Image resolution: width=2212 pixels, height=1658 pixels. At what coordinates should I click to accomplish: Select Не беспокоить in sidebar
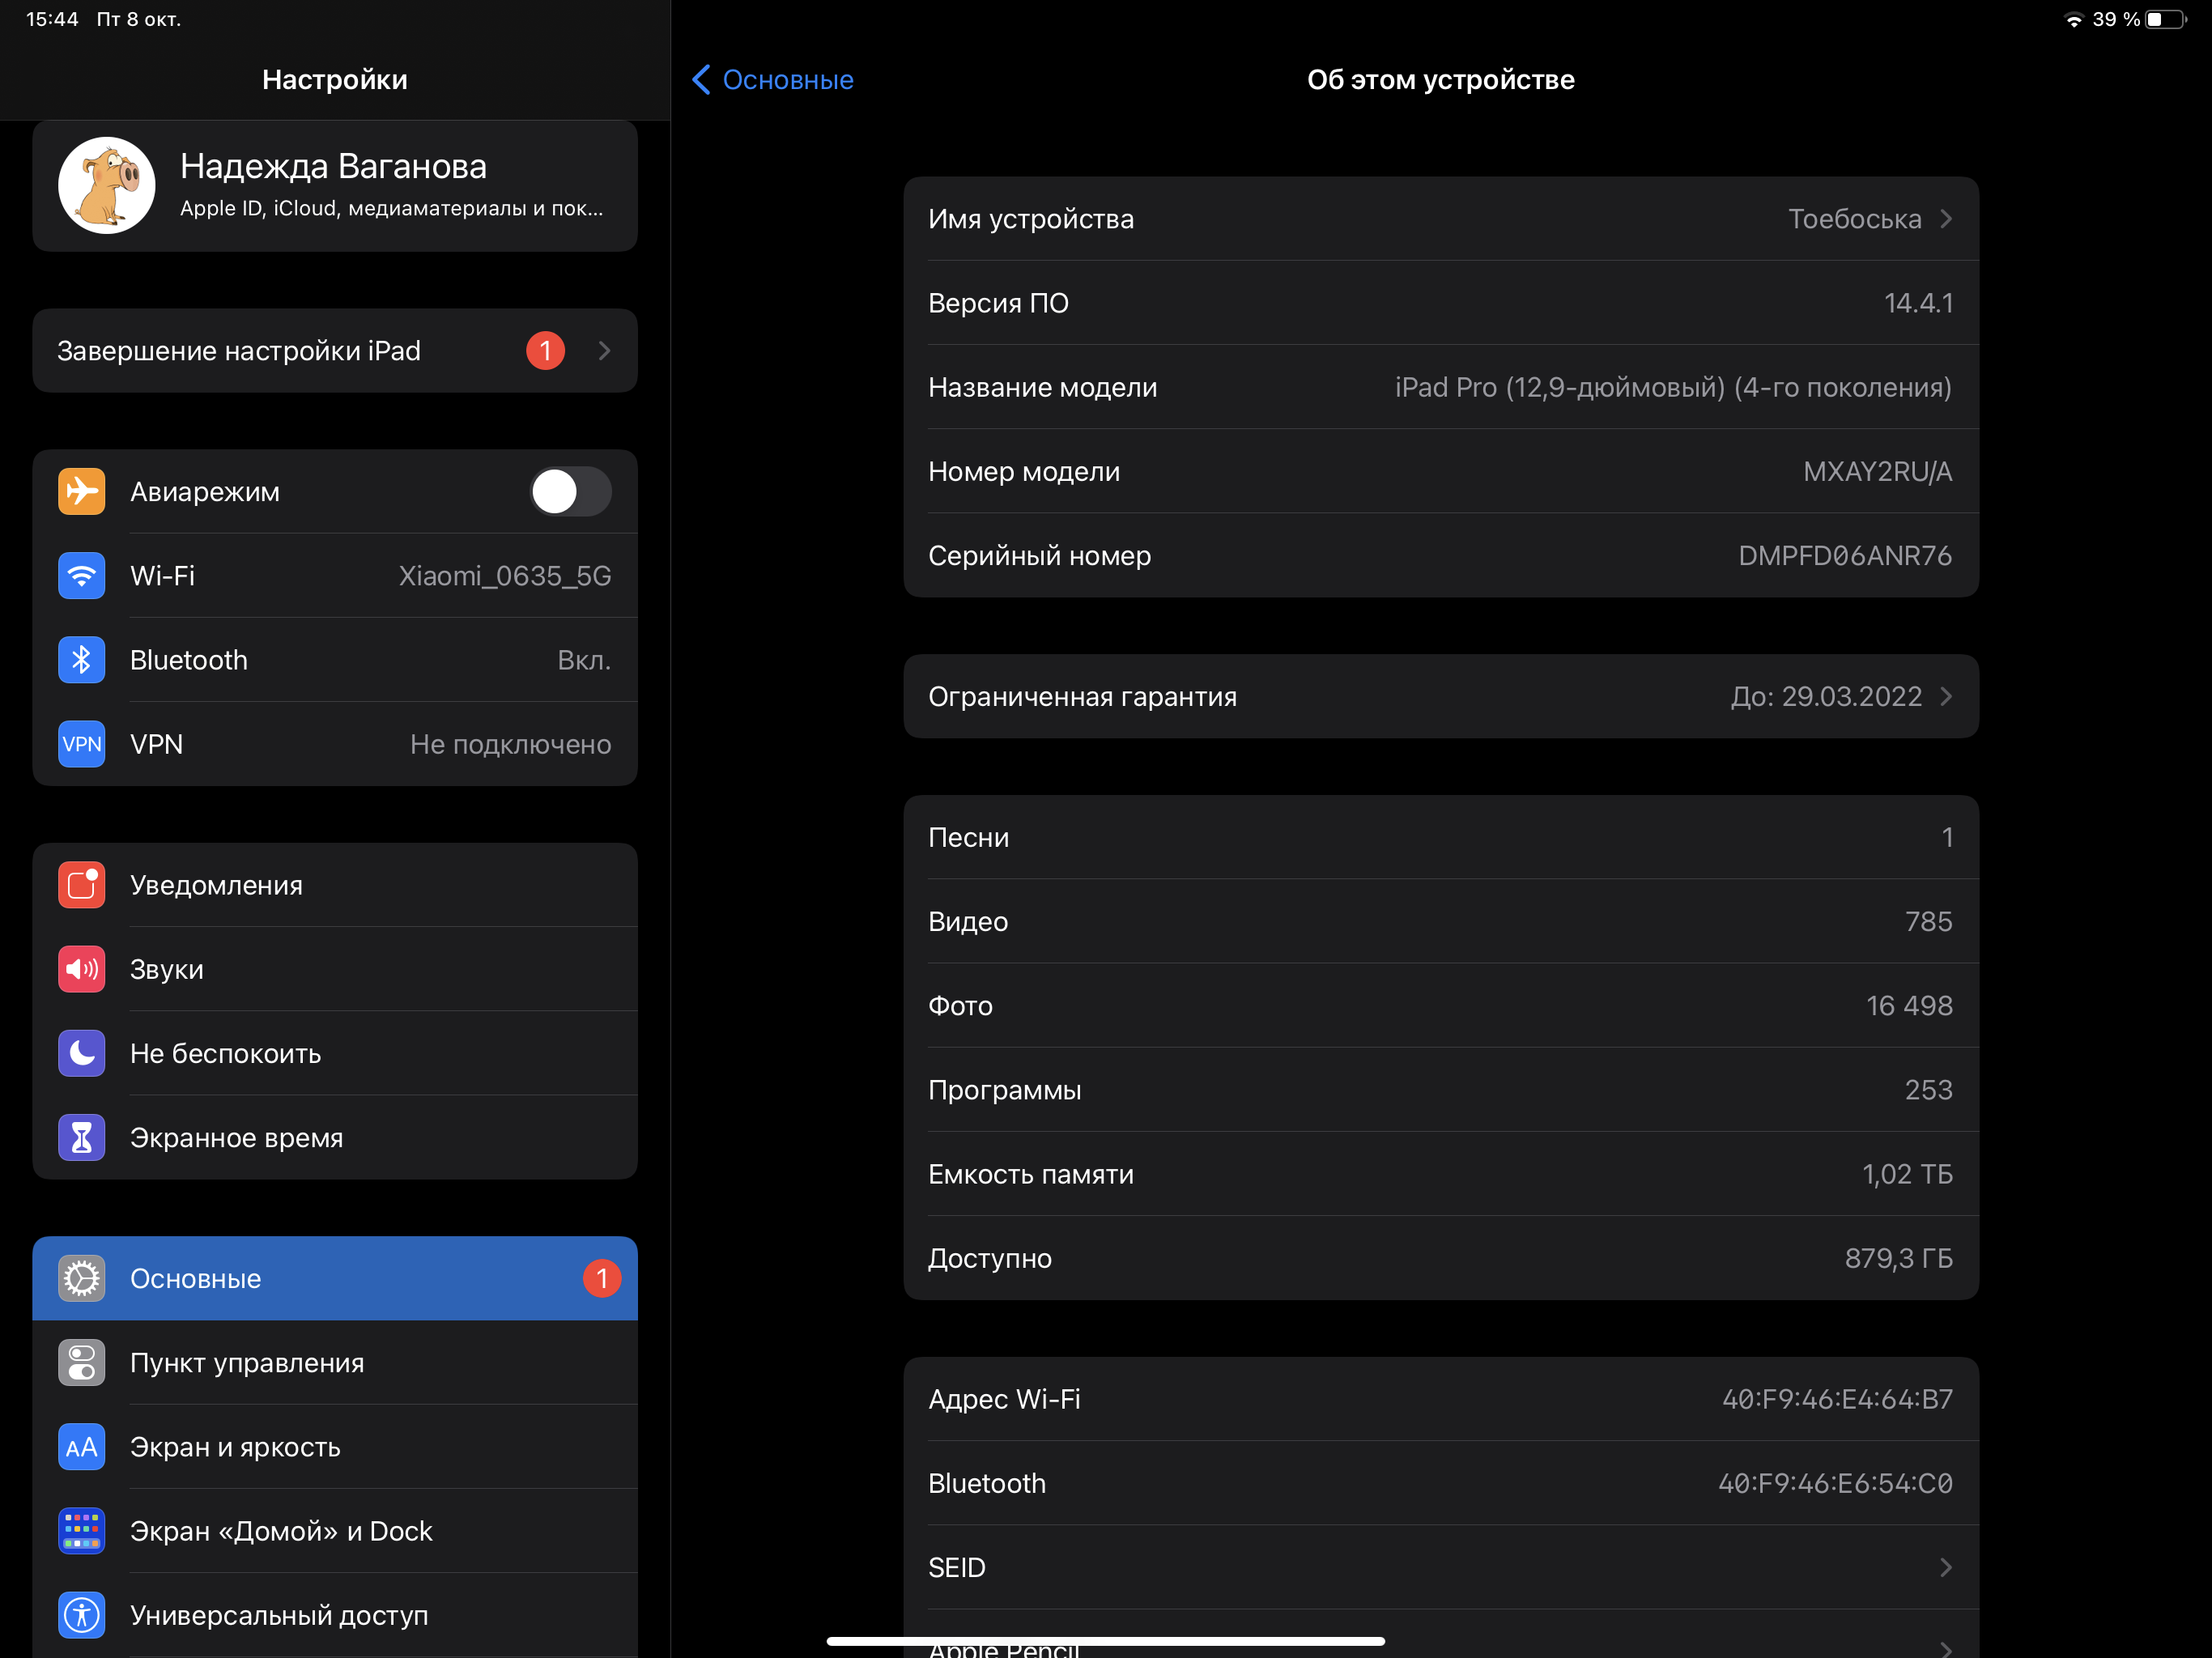pos(335,1053)
